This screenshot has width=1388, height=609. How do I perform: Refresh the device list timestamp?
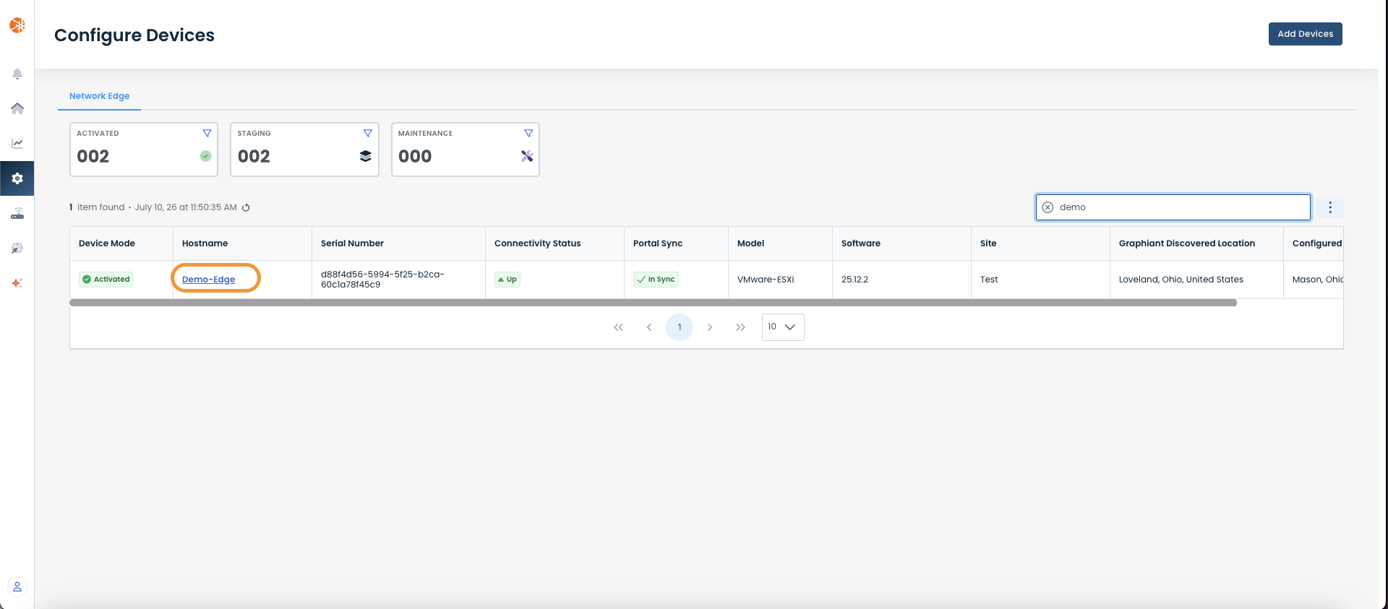246,207
